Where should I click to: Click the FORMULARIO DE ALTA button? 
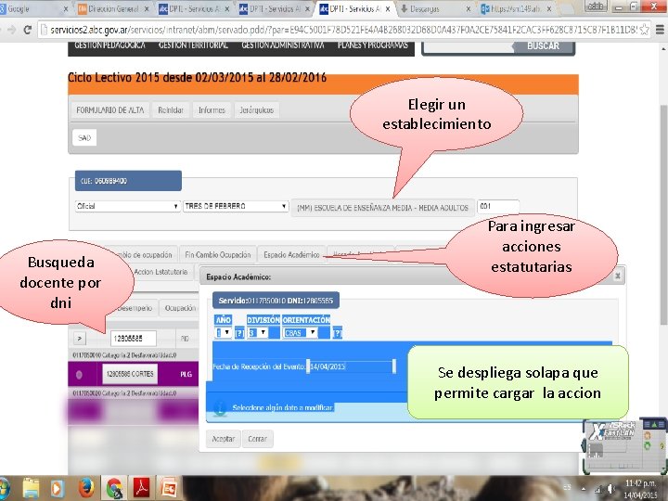(x=109, y=109)
